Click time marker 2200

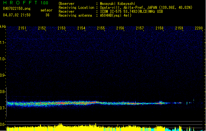tap(199, 28)
